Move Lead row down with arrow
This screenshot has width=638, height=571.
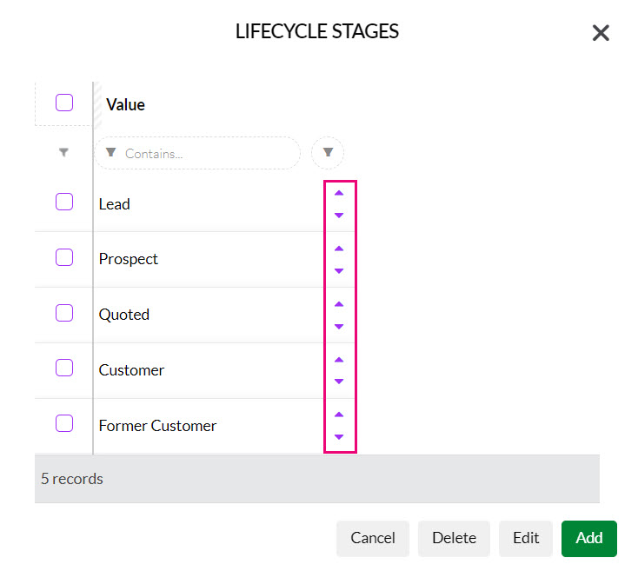pyautogui.click(x=339, y=216)
